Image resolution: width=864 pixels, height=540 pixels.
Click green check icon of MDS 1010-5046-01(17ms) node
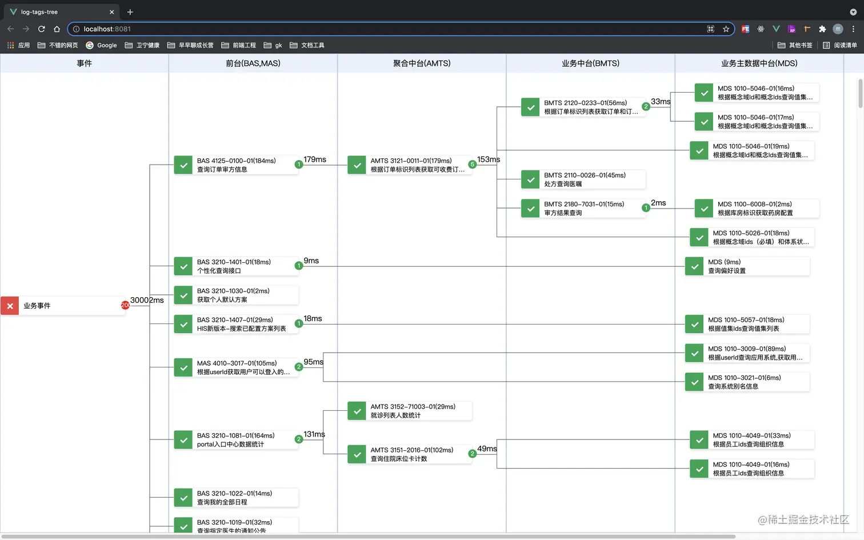(705, 122)
